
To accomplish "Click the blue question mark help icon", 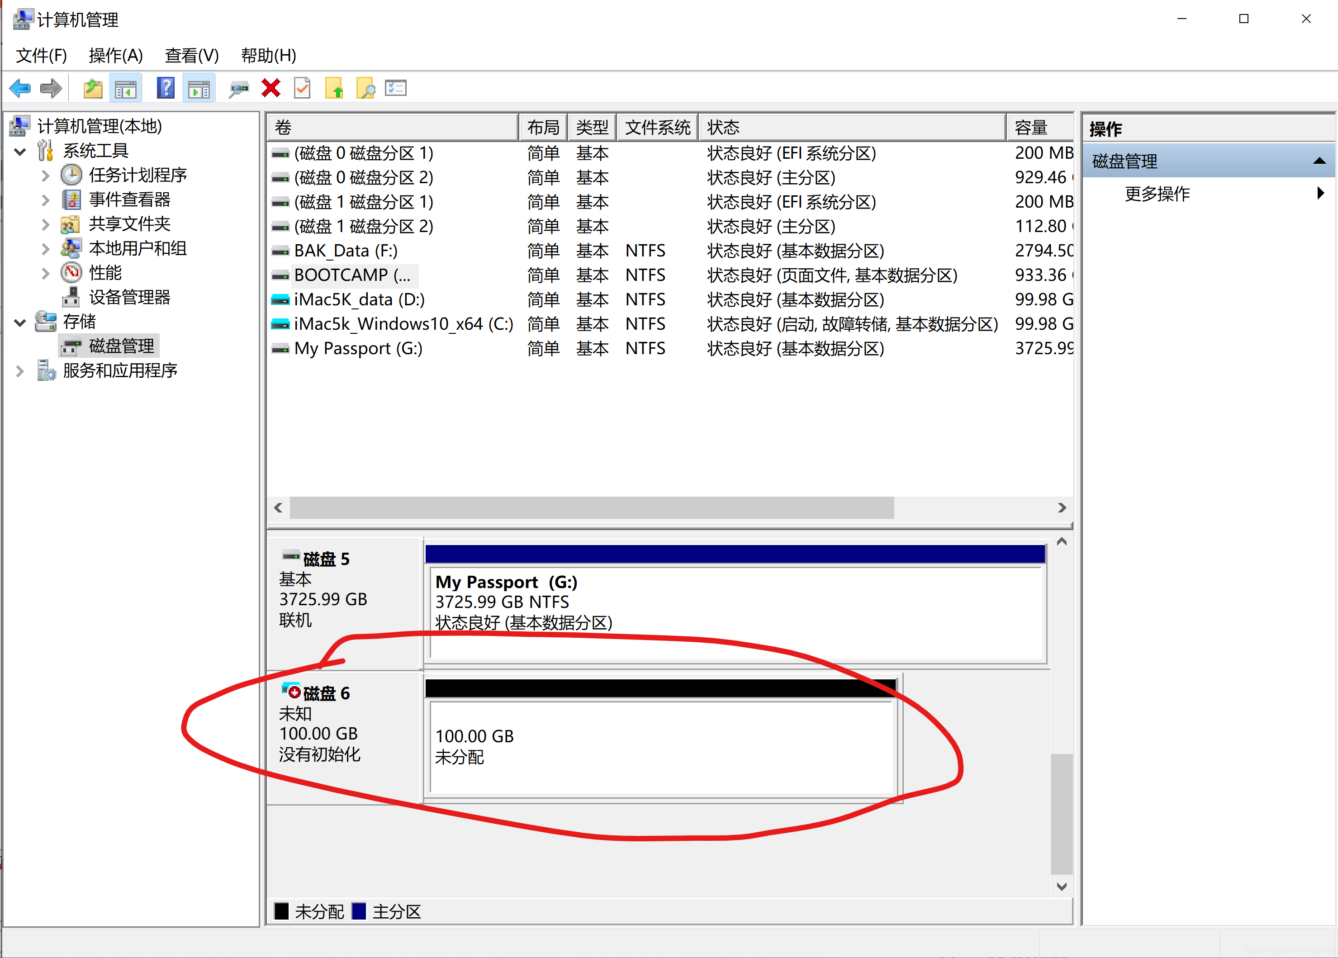I will (166, 89).
